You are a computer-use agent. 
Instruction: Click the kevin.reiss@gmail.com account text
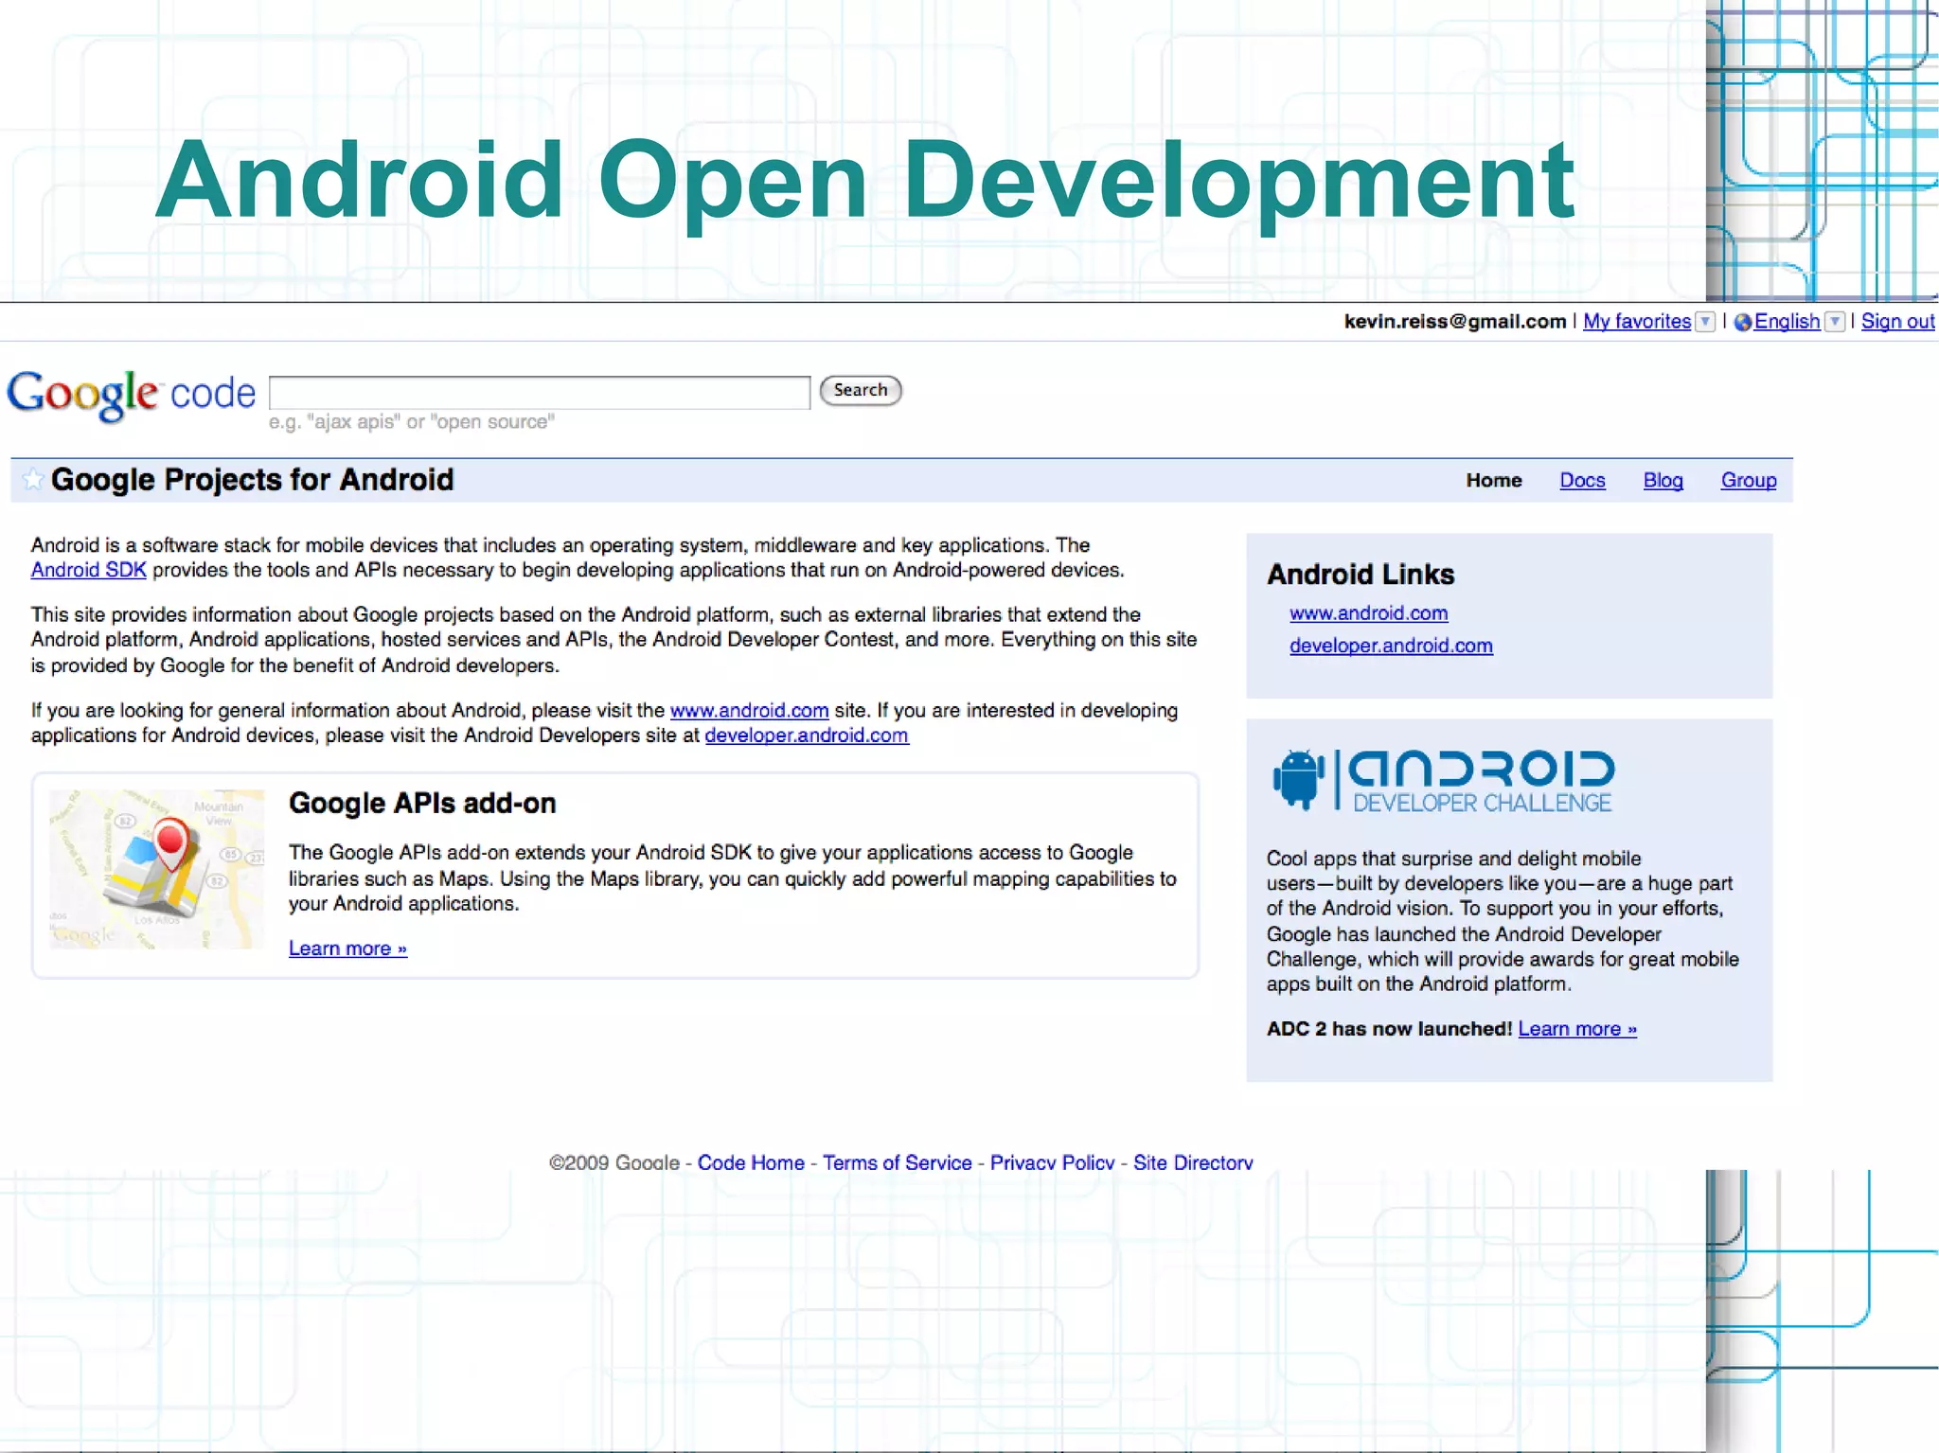[1455, 322]
